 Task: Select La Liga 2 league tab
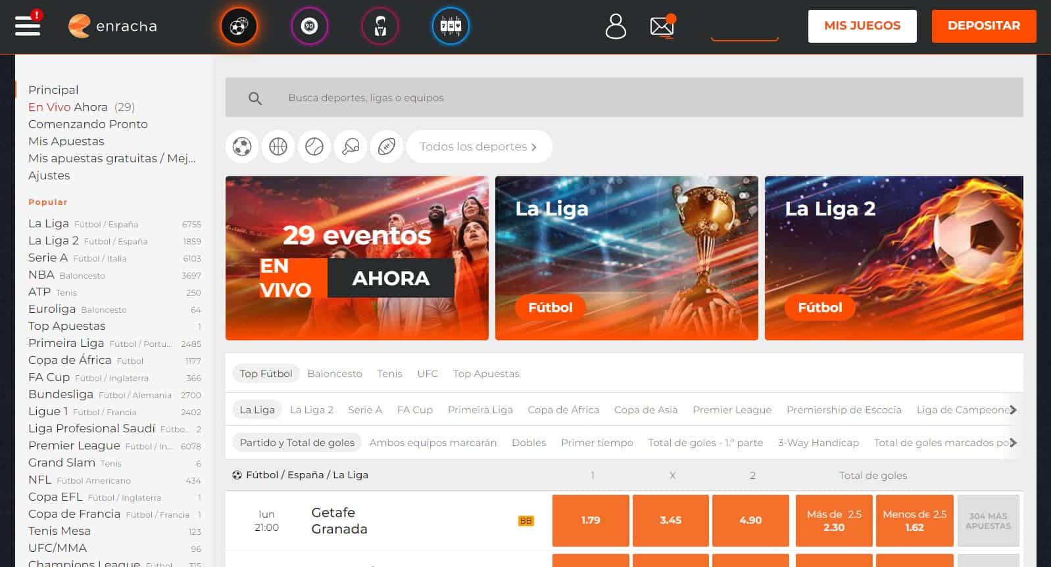[x=312, y=410]
